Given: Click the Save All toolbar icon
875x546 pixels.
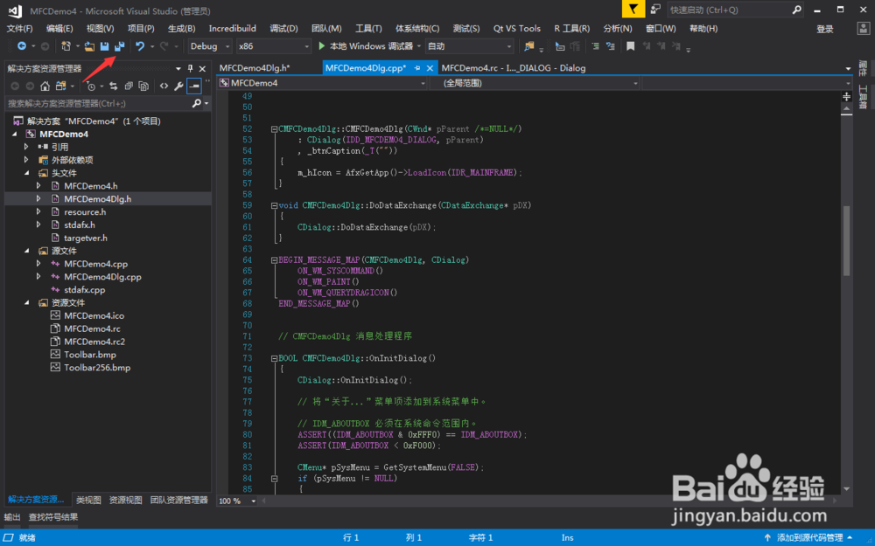Looking at the screenshot, I should pyautogui.click(x=119, y=46).
